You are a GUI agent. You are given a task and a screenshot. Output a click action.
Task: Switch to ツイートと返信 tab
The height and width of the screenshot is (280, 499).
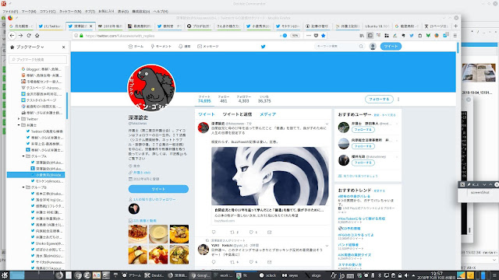point(237,114)
